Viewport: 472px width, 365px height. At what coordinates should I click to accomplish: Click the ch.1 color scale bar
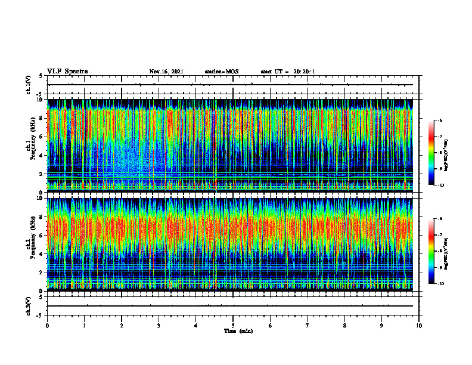coord(431,153)
